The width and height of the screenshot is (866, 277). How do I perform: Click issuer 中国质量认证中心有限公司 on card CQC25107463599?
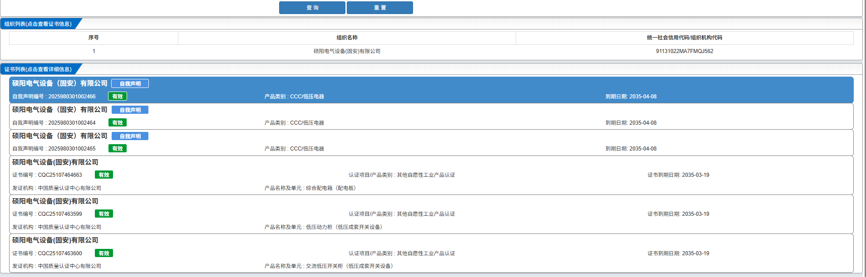[x=69, y=227]
